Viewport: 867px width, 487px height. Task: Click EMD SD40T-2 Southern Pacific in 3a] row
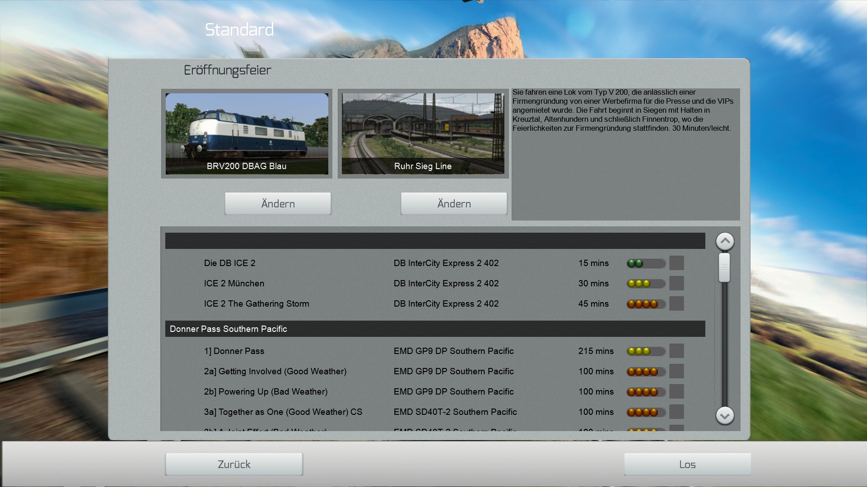pos(455,412)
